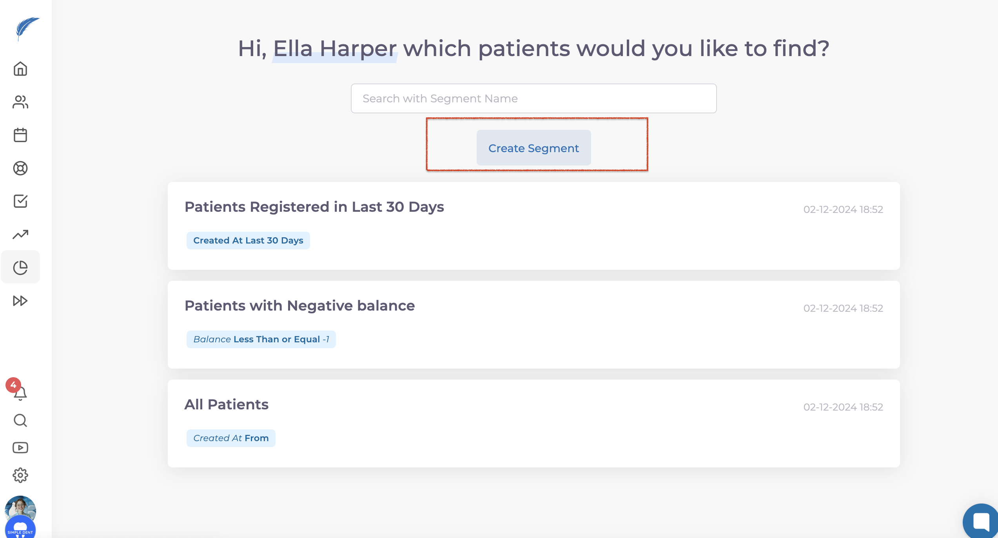The height and width of the screenshot is (538, 998).
Task: Select the Segments pie chart icon
Action: (20, 267)
